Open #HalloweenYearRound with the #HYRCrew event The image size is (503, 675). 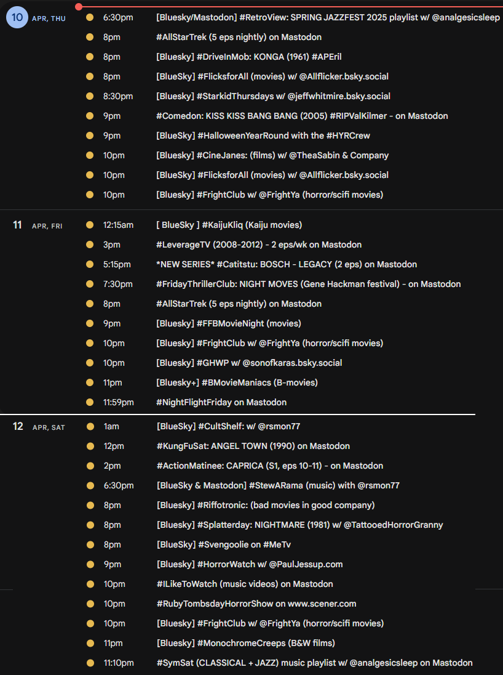pos(263,136)
